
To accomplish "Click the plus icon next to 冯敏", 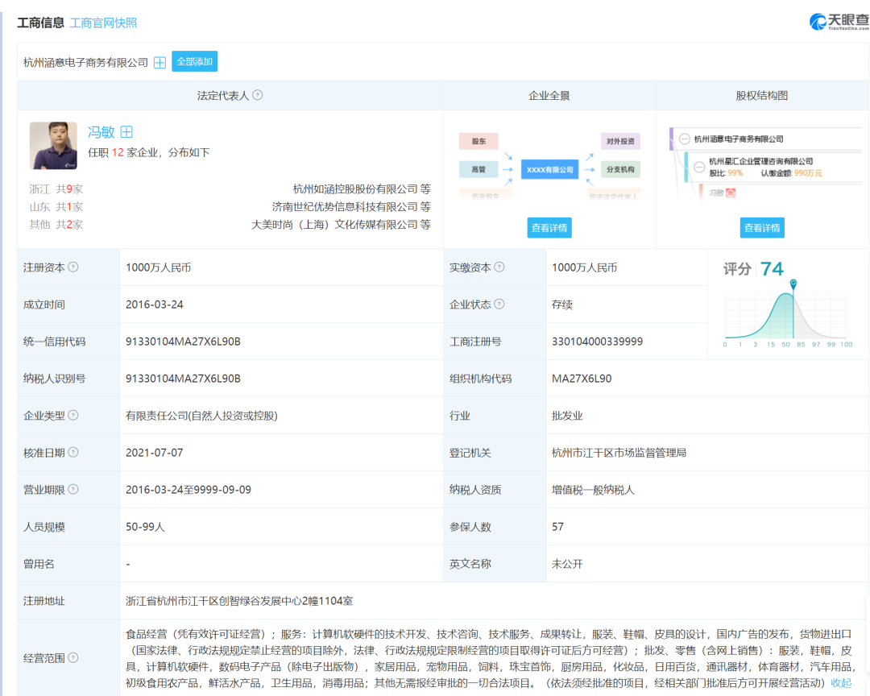I will tap(126, 131).
